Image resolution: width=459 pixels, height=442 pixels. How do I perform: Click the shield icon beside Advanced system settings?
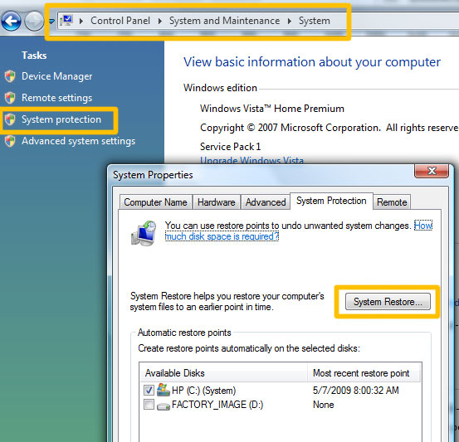10,141
